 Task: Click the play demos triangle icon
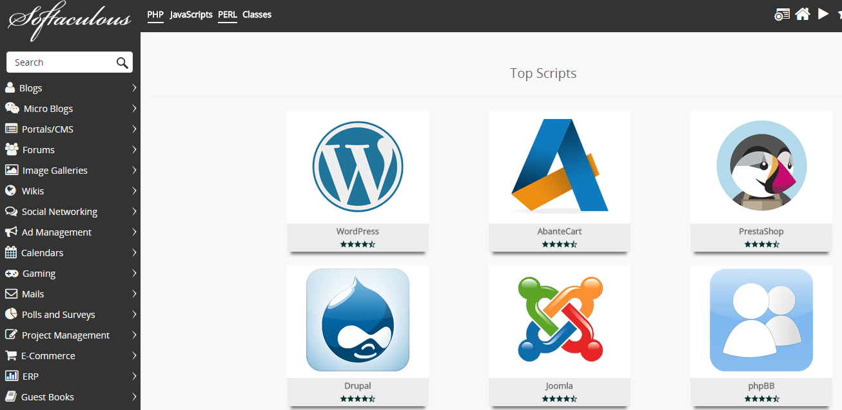[x=823, y=14]
